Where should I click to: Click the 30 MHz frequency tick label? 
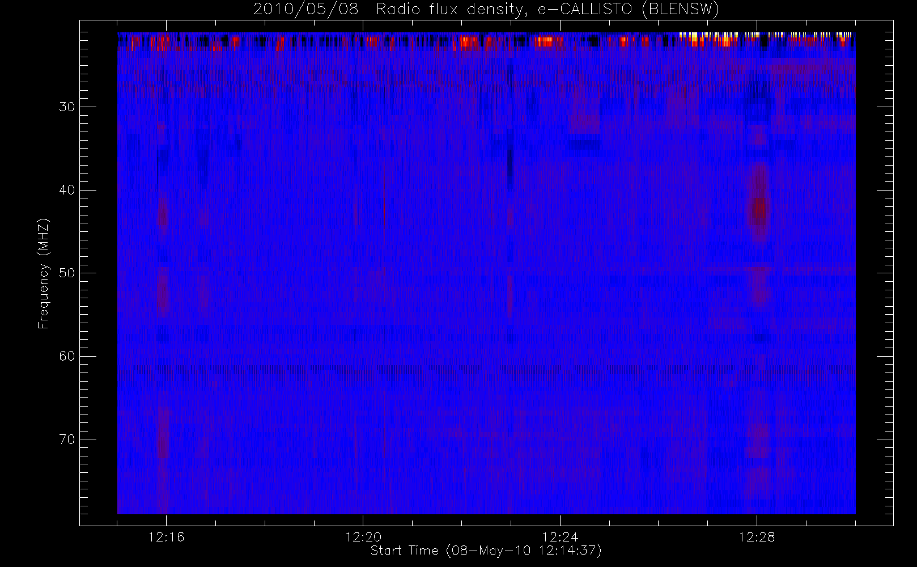click(67, 107)
